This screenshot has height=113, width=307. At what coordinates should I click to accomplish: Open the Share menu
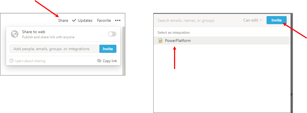(x=63, y=20)
